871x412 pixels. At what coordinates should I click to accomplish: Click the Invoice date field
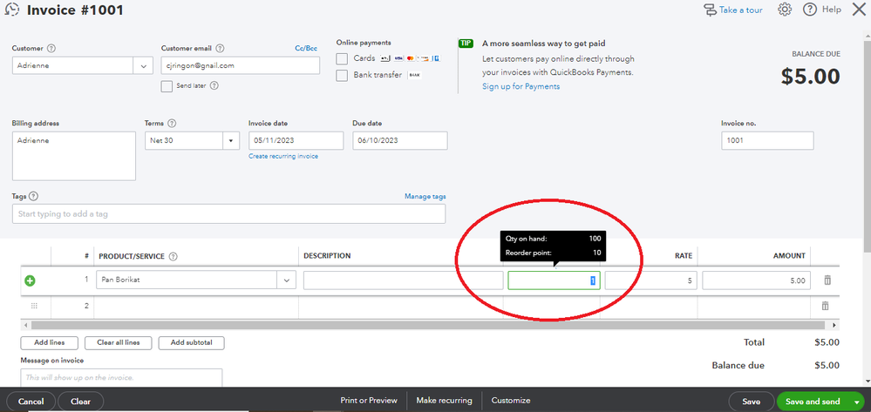coord(296,141)
